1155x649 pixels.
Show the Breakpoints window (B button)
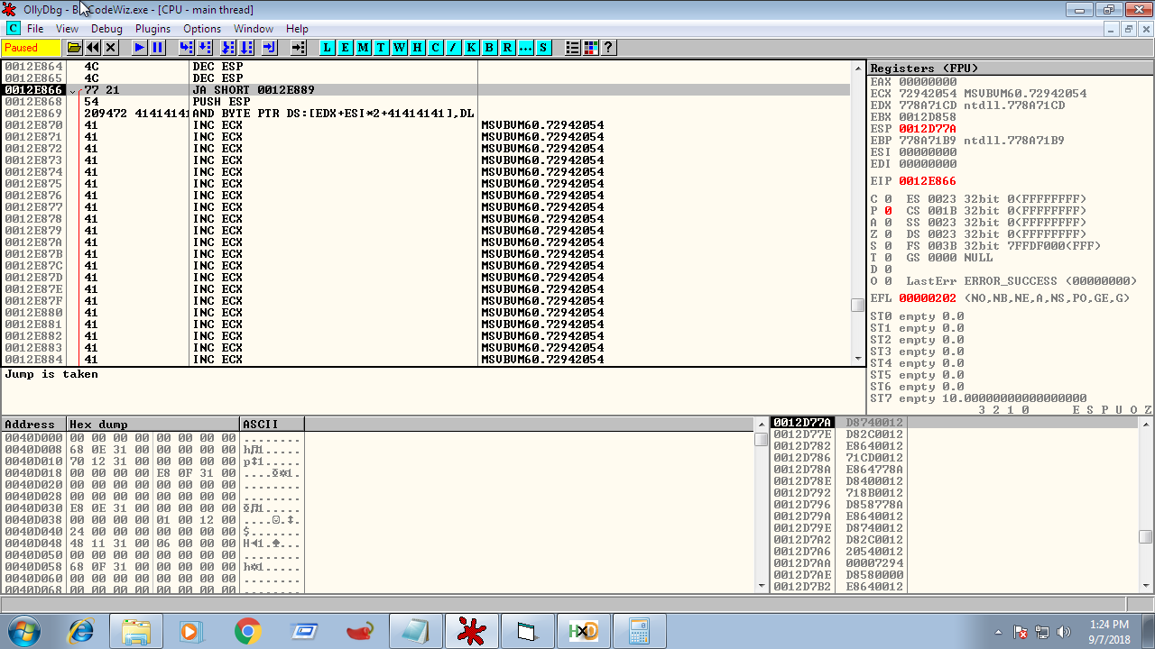490,48
